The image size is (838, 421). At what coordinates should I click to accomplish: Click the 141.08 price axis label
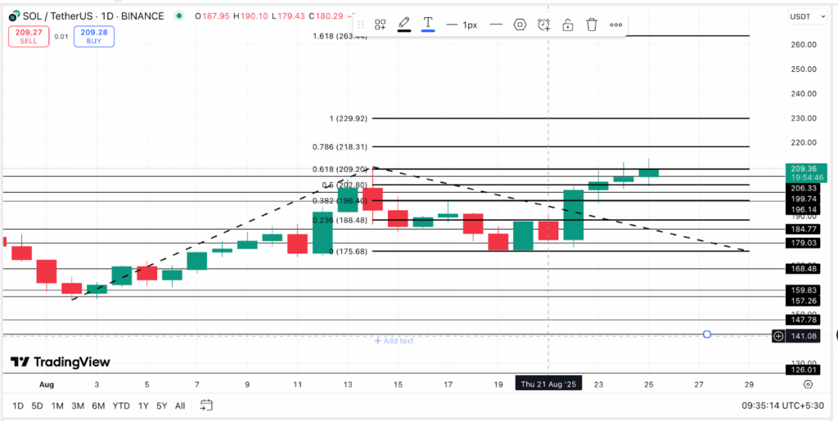[803, 336]
